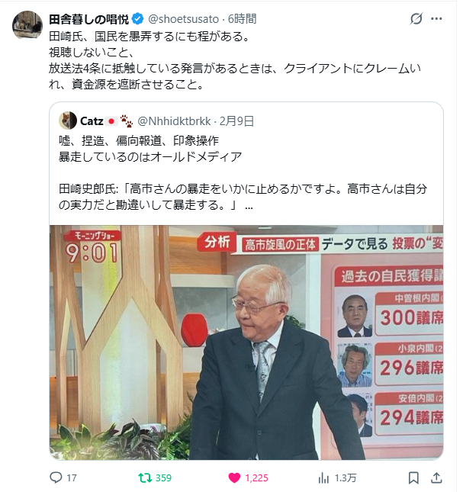This screenshot has width=466, height=492.
Task: Unlike the post via pink heart icon
Action: point(234,478)
